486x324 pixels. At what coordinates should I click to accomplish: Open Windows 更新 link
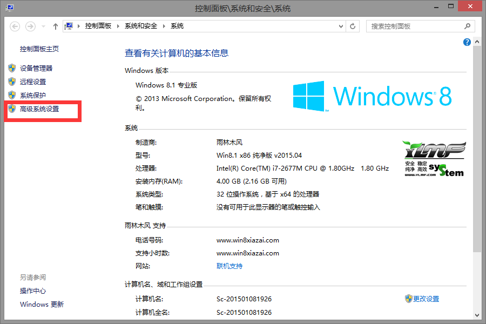[42, 305]
